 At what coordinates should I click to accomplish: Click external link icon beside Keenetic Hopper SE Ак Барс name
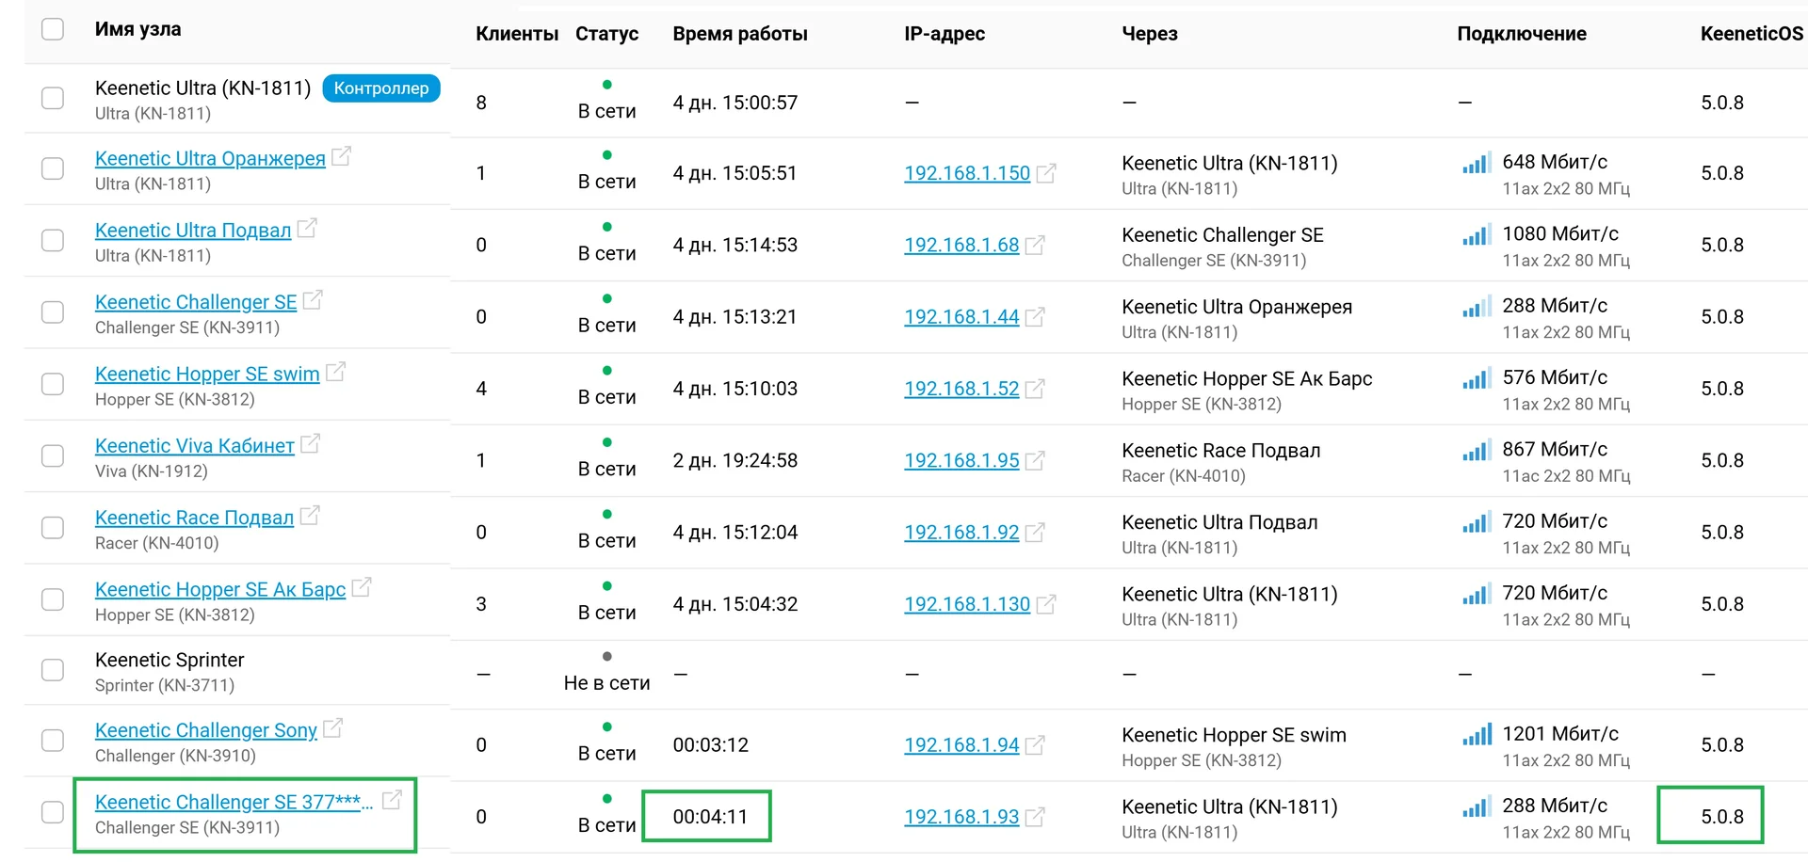(x=362, y=587)
